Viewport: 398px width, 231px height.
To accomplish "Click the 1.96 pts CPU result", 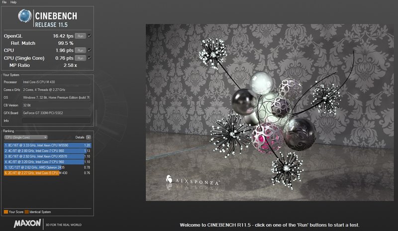I will [65, 51].
